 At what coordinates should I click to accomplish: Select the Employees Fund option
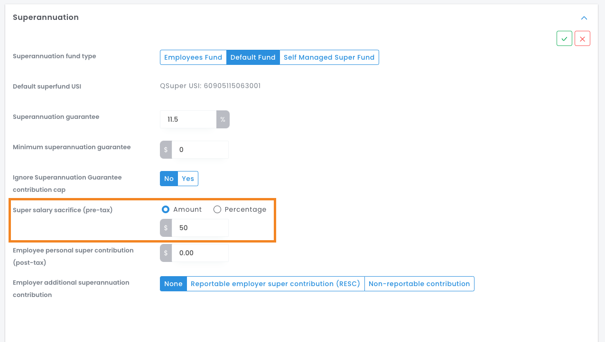coord(193,57)
